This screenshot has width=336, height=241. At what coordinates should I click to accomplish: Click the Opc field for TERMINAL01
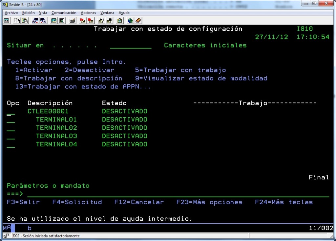11,120
